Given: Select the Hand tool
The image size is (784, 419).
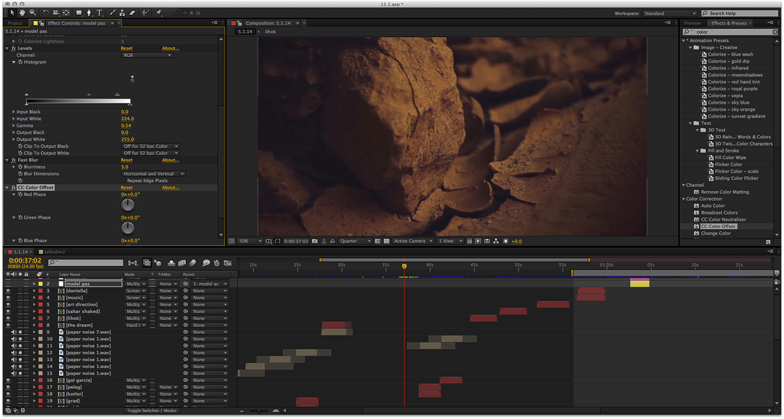Looking at the screenshot, I should tap(22, 12).
